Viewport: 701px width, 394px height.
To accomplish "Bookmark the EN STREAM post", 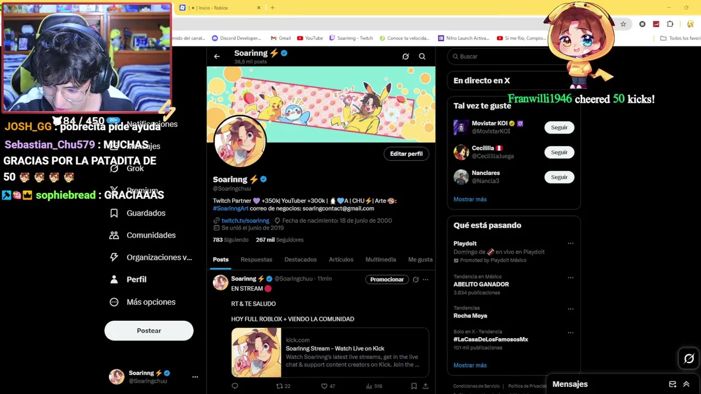I will pyautogui.click(x=414, y=386).
